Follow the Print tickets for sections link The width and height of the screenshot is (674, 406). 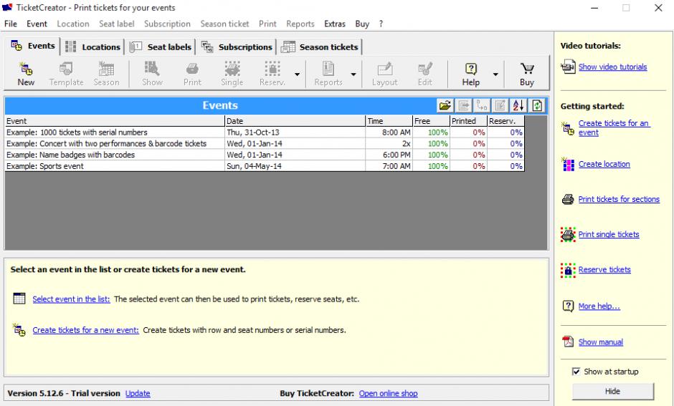click(619, 199)
